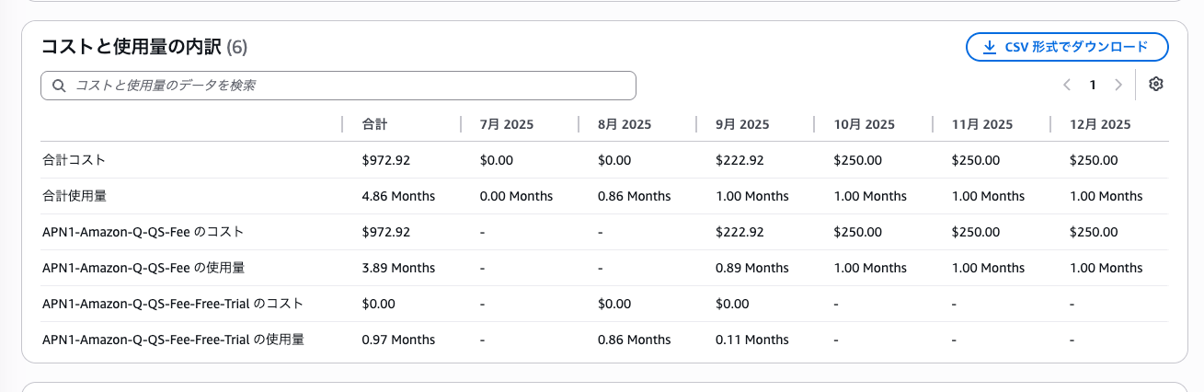Click the 9月 2025 column header

[742, 124]
